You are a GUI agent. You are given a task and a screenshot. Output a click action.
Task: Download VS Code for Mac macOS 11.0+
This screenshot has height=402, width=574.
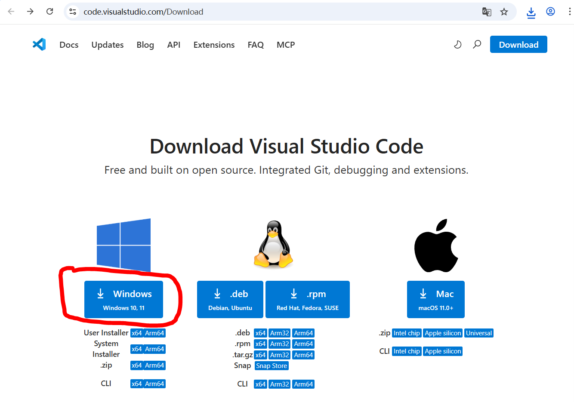click(x=436, y=300)
